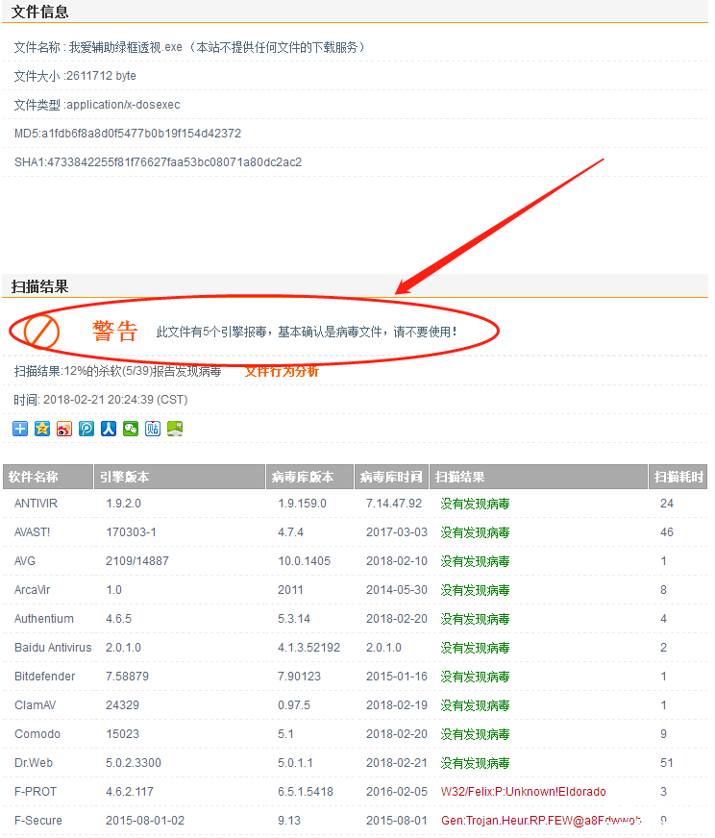
Task: Click the Baidu Antivirus row name
Action: [53, 648]
